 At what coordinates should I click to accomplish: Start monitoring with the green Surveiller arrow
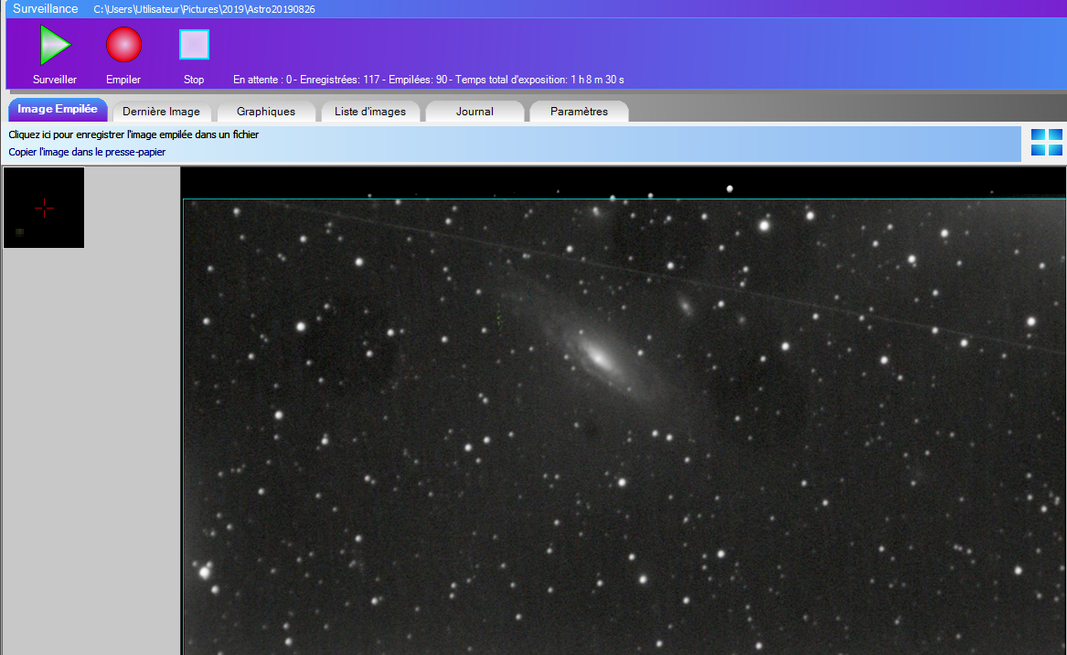pyautogui.click(x=55, y=45)
